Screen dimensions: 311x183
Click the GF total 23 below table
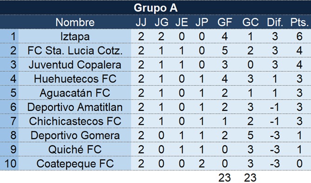tap(225, 177)
